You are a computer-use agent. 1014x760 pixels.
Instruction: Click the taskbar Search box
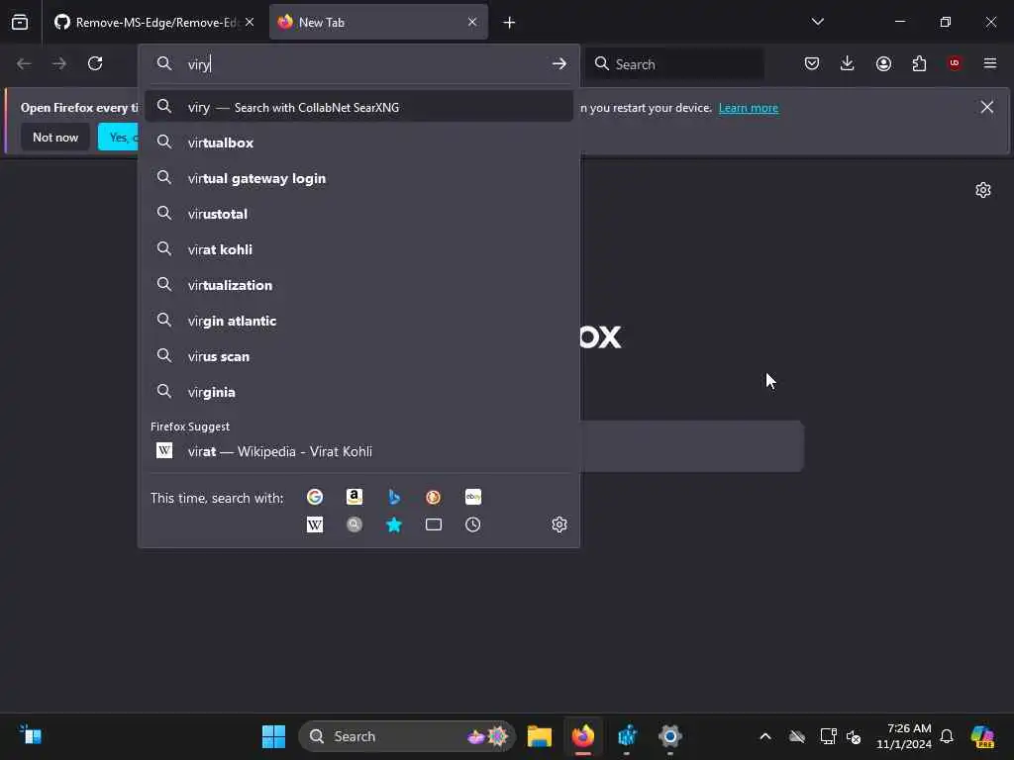tap(407, 736)
